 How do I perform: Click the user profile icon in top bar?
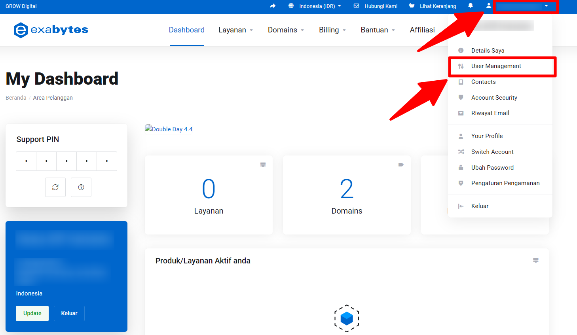(x=489, y=6)
